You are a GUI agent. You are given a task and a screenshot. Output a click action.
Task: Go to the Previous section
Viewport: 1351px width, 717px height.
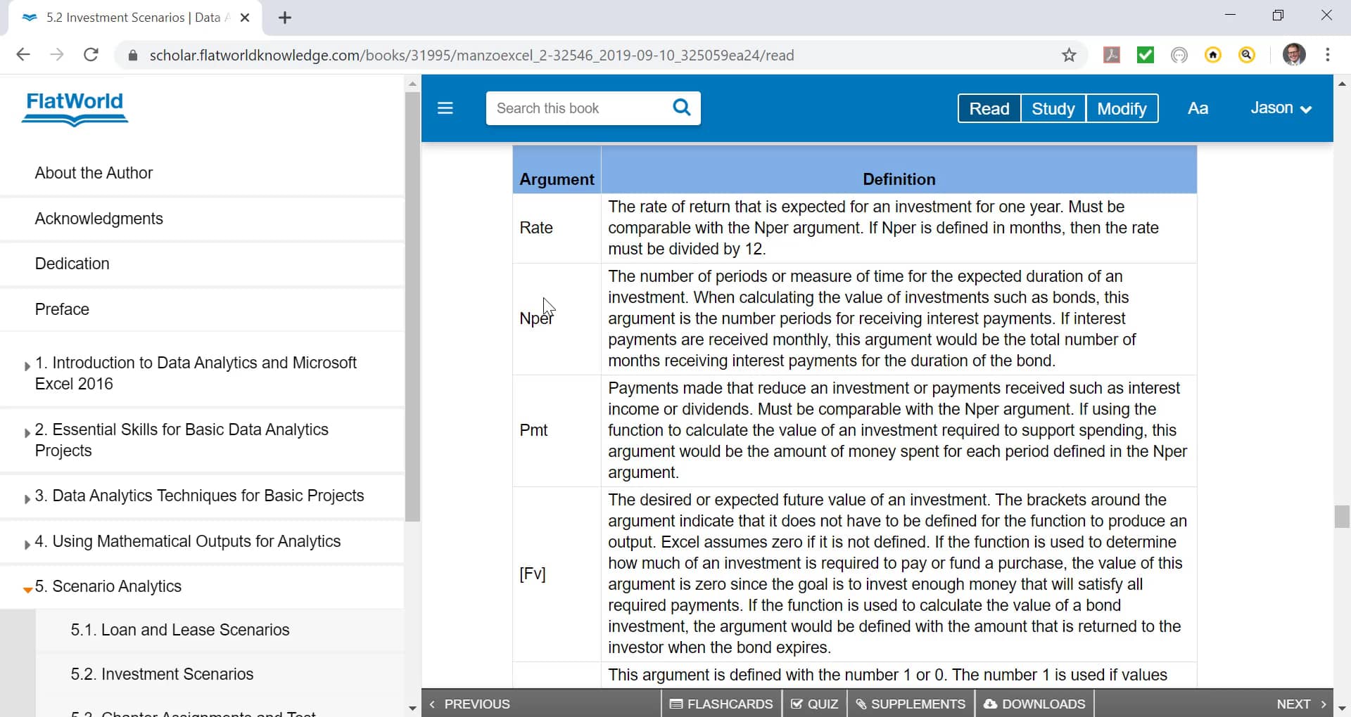(x=469, y=704)
